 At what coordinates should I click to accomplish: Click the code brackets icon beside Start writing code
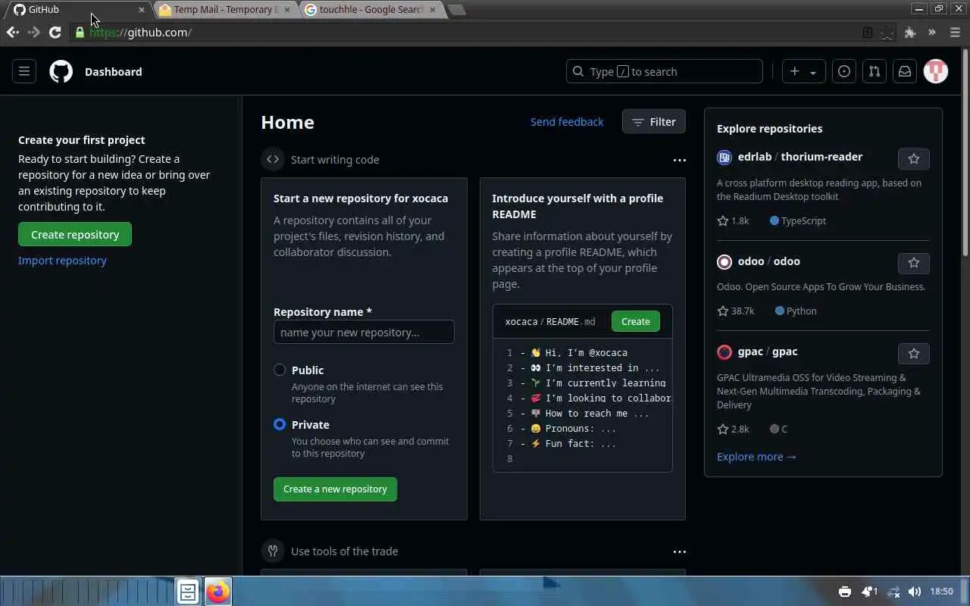(x=273, y=159)
